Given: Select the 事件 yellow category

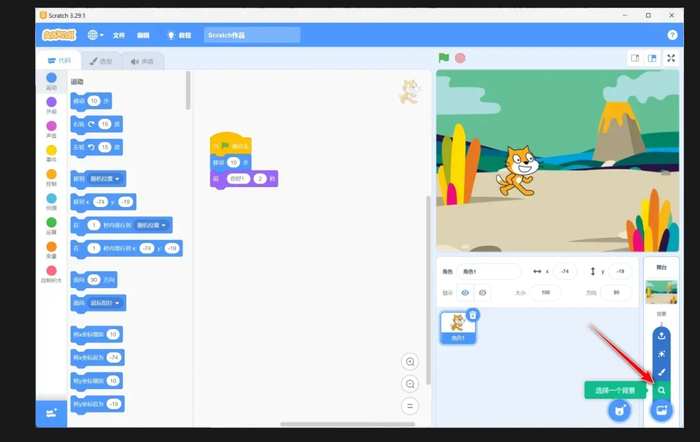Looking at the screenshot, I should [x=51, y=153].
